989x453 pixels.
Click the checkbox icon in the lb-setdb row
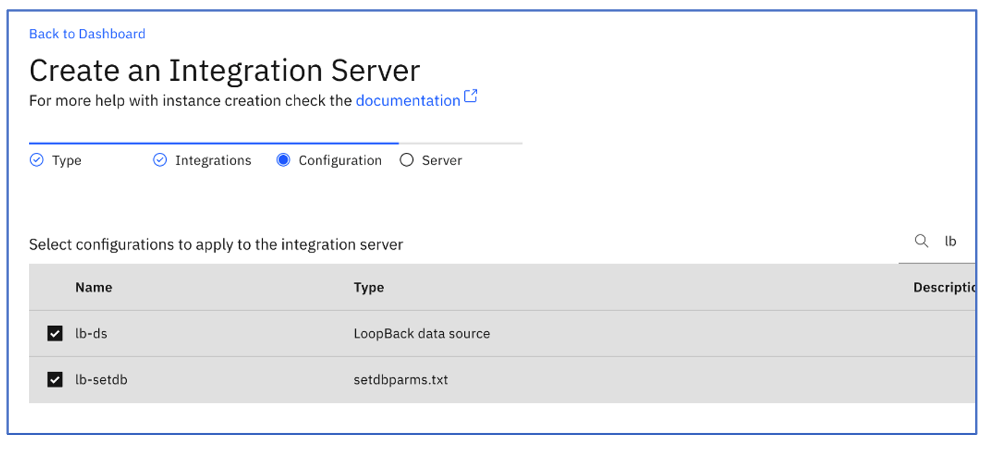pos(55,379)
